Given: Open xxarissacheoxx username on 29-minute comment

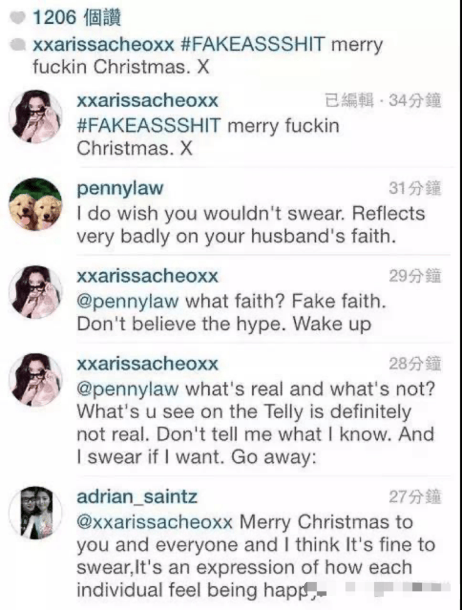Looking at the screenshot, I should click(x=147, y=276).
